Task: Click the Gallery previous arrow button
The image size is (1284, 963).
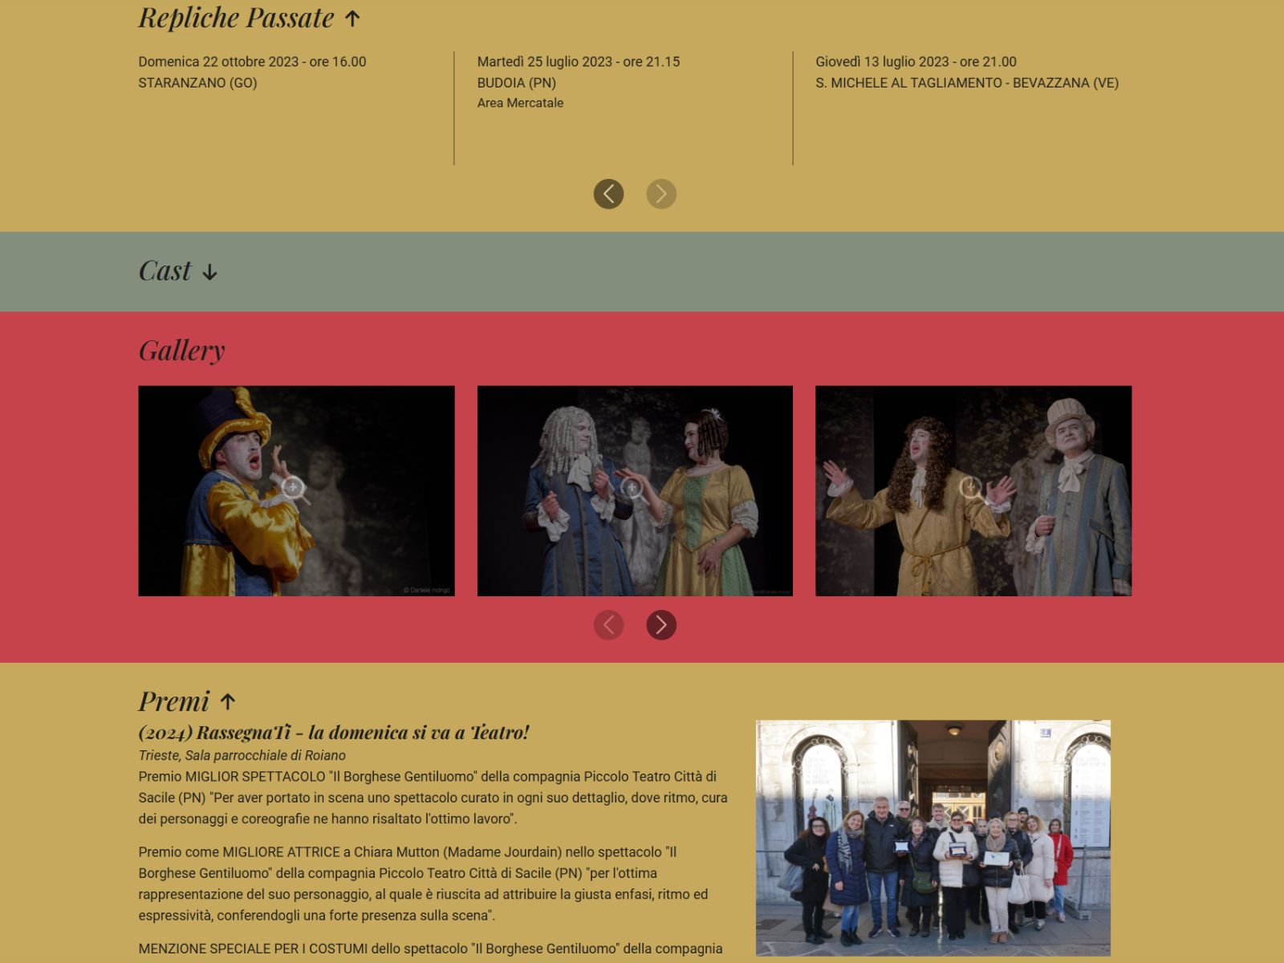Action: pos(608,625)
